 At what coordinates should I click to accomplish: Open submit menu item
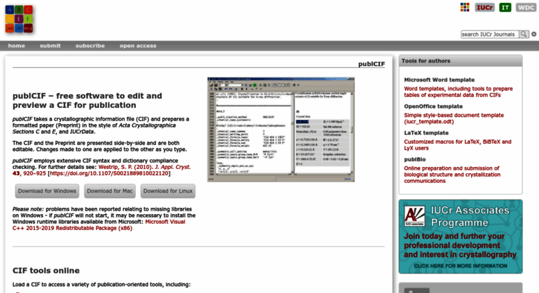point(50,46)
